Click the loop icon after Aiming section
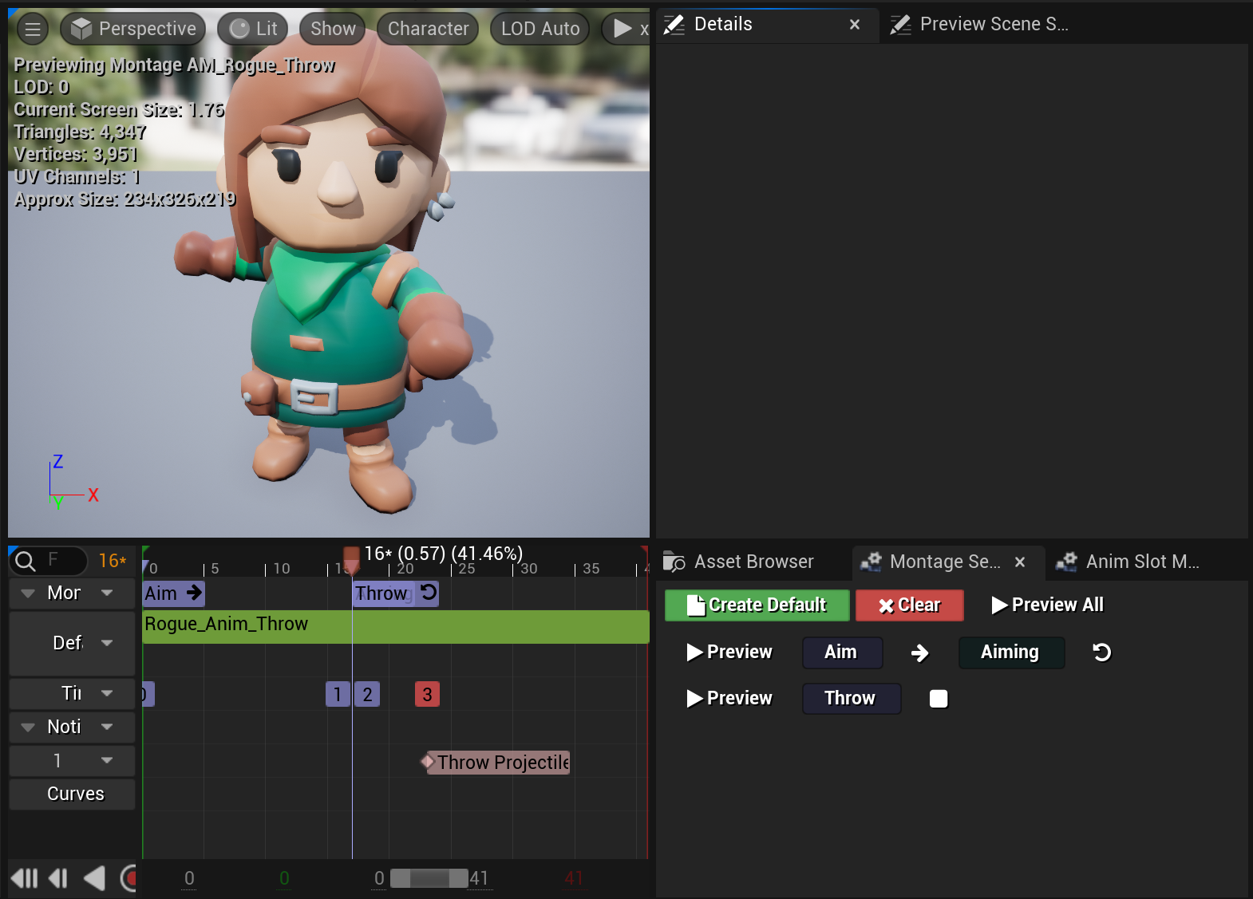The image size is (1253, 899). [x=1101, y=653]
